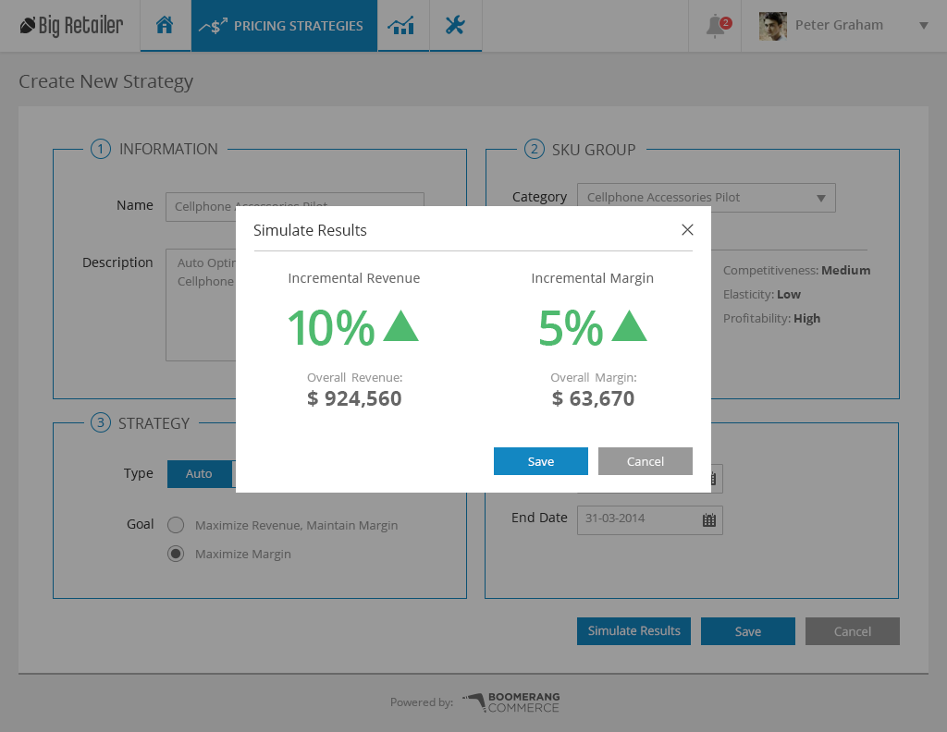Click the Boomerang Commerce logo in footer
The height and width of the screenshot is (732, 947).
point(511,701)
